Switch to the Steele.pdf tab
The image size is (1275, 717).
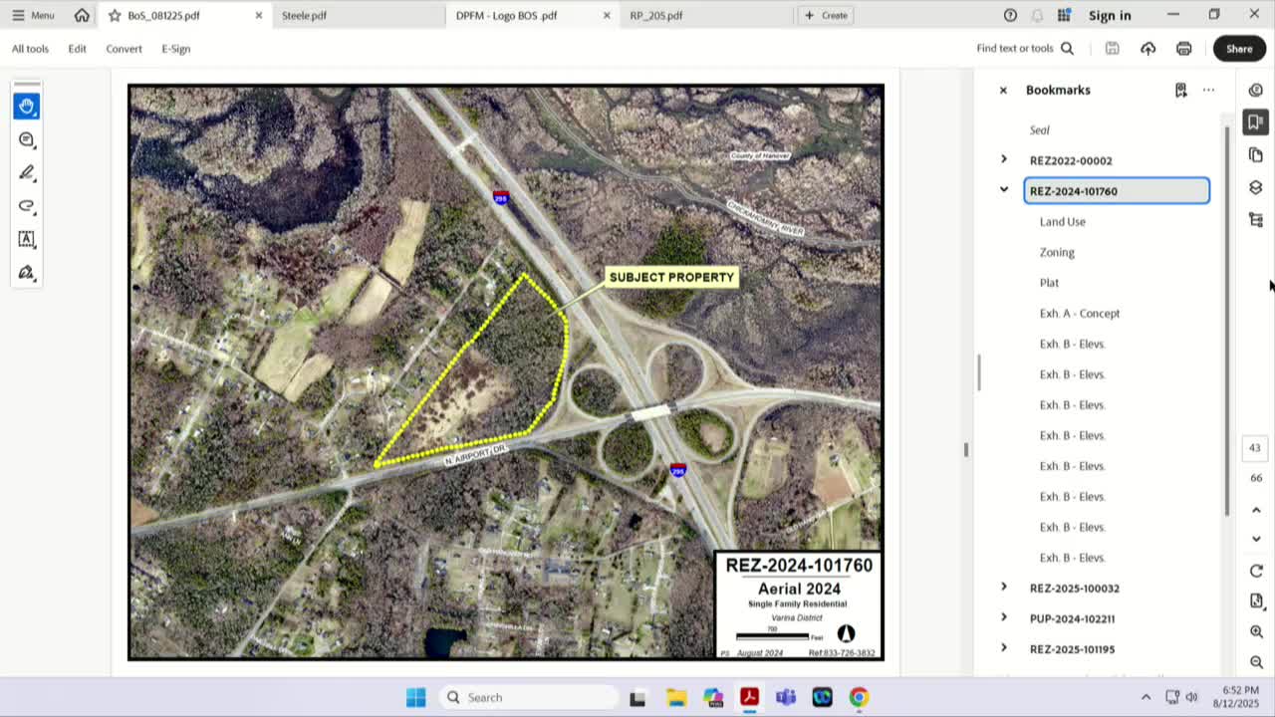point(358,15)
